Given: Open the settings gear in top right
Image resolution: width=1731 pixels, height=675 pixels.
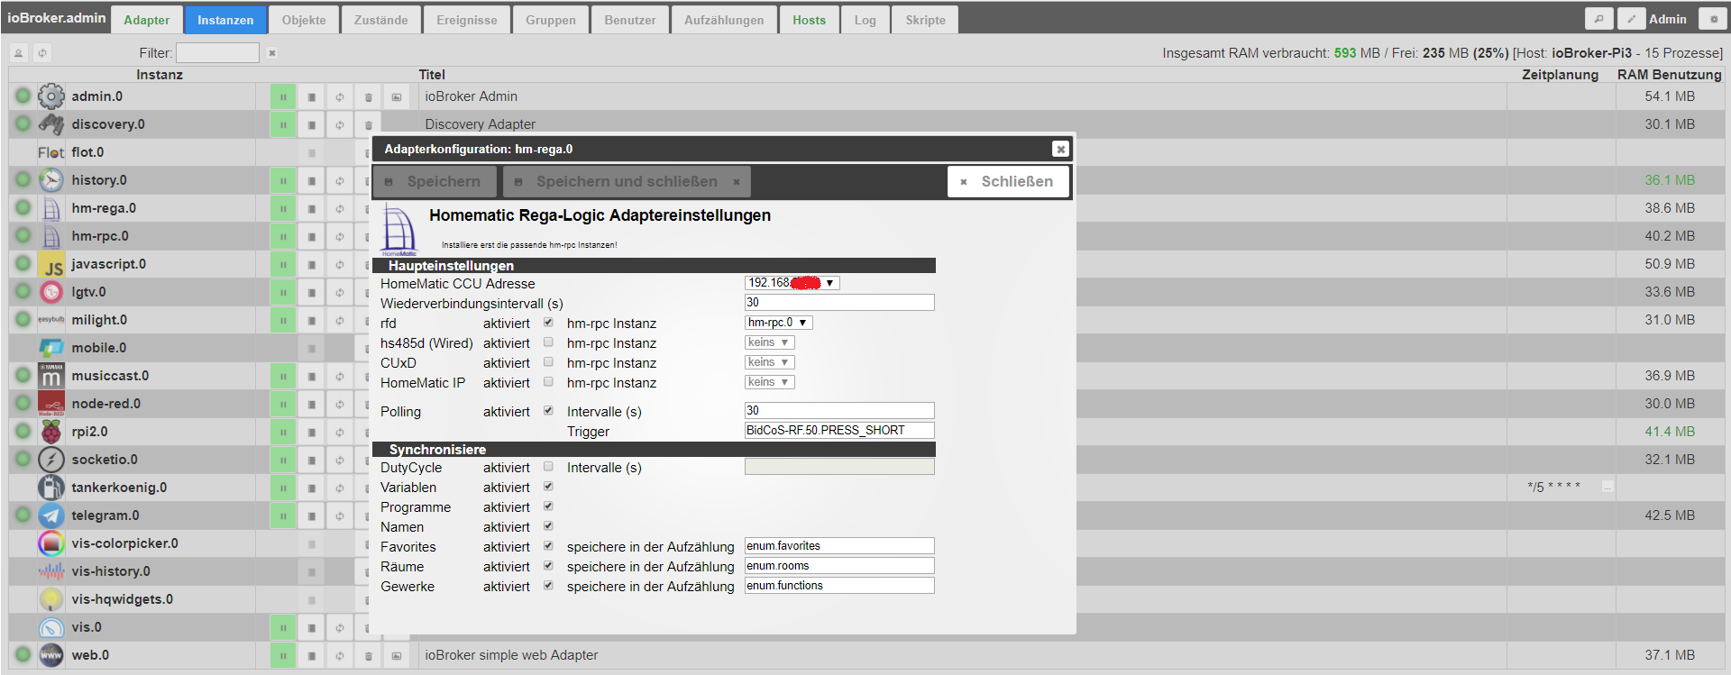Looking at the screenshot, I should tap(1714, 19).
